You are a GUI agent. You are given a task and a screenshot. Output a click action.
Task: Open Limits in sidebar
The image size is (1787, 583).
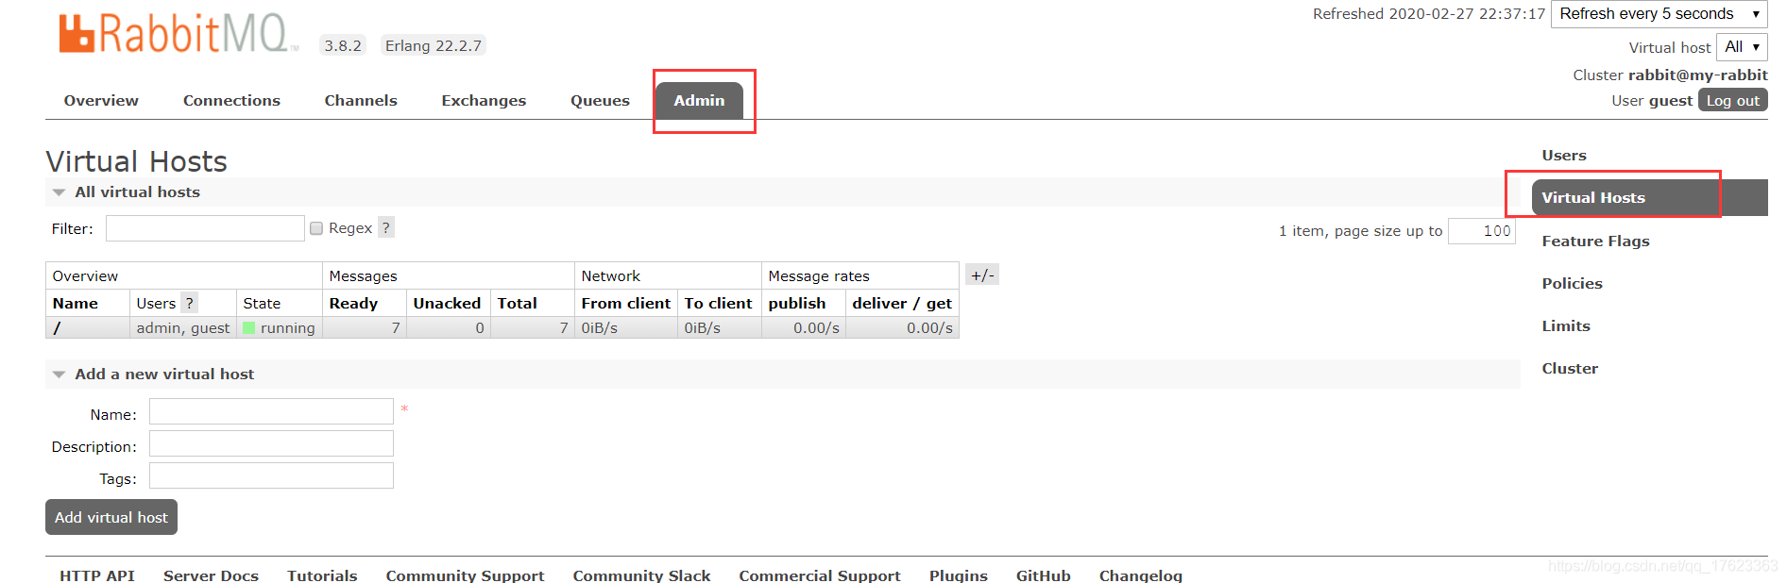1566,325
